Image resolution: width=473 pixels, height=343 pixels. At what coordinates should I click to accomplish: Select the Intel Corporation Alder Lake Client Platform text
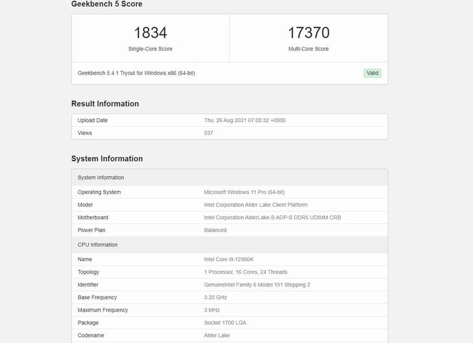coord(256,205)
